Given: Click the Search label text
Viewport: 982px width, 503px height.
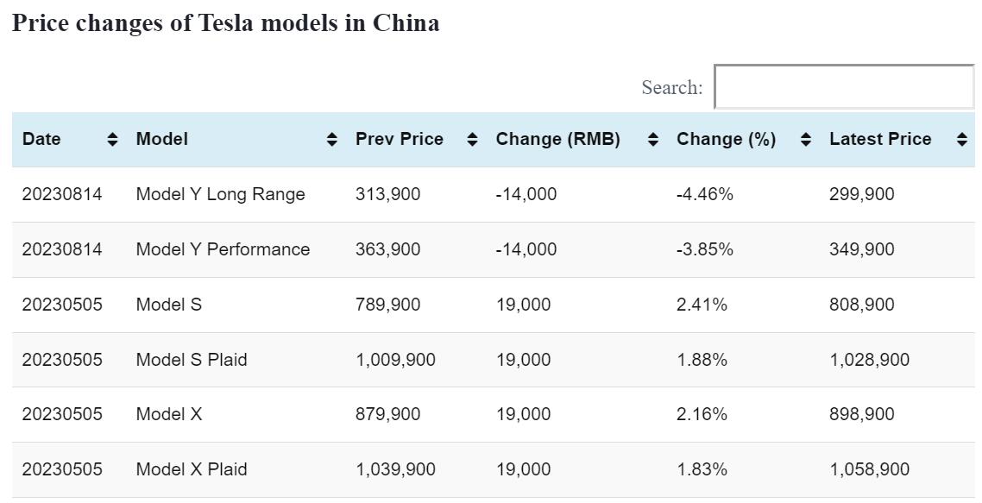Looking at the screenshot, I should [x=671, y=87].
